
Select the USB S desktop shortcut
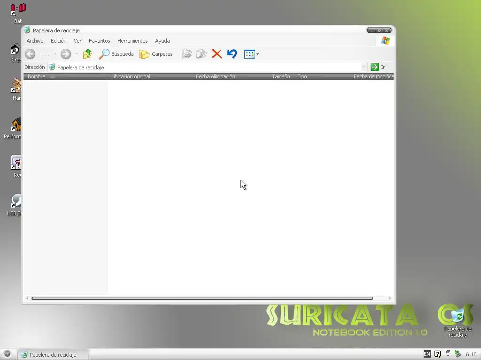pyautogui.click(x=14, y=204)
